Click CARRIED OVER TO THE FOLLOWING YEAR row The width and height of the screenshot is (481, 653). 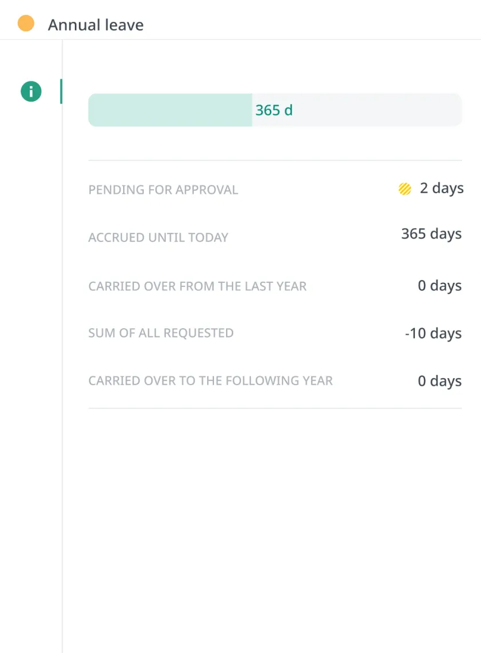pyautogui.click(x=211, y=381)
